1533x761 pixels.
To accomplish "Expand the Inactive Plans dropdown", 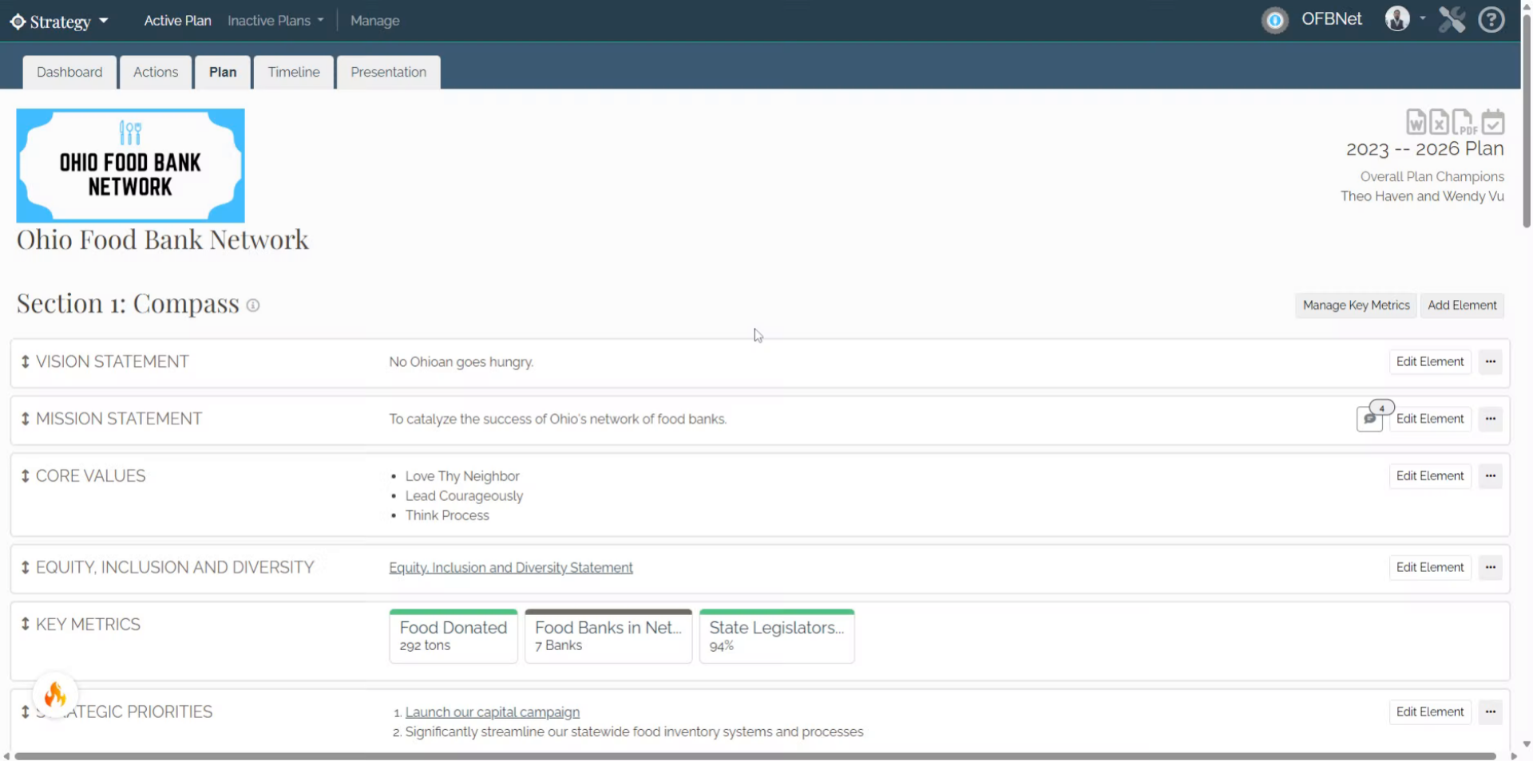I will [320, 21].
